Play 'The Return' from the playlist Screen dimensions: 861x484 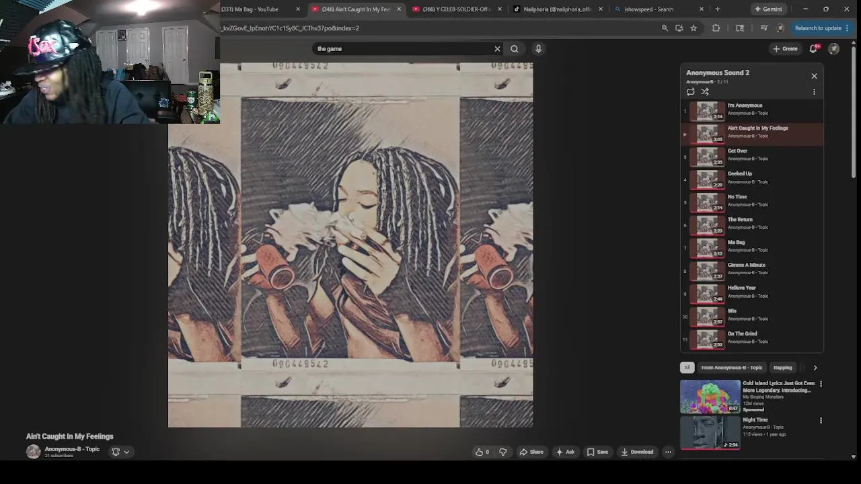click(752, 225)
